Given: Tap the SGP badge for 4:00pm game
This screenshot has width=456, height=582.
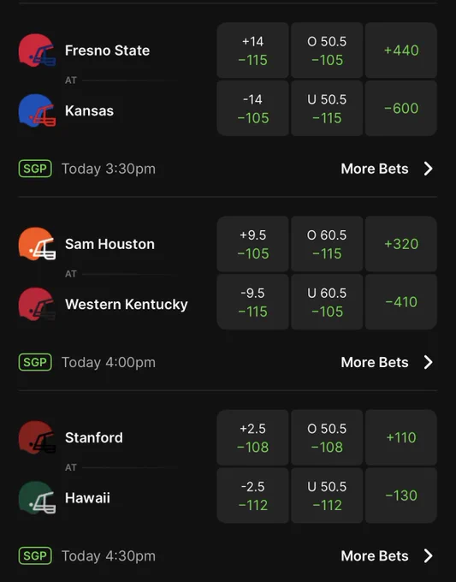Looking at the screenshot, I should tap(35, 362).
